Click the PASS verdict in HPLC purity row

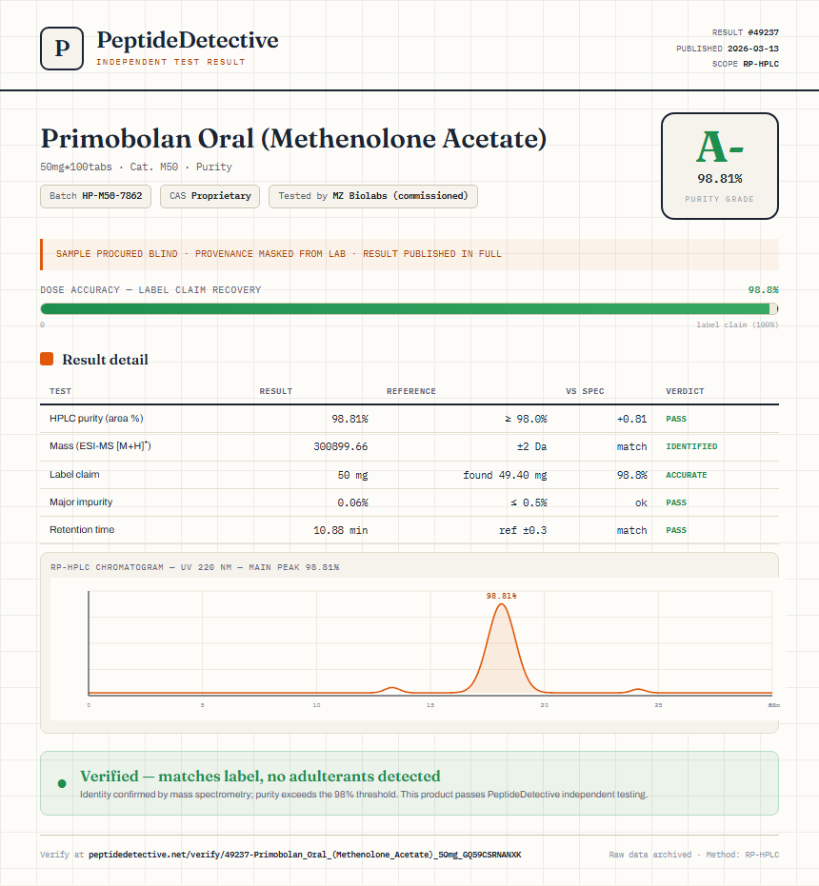tap(676, 419)
